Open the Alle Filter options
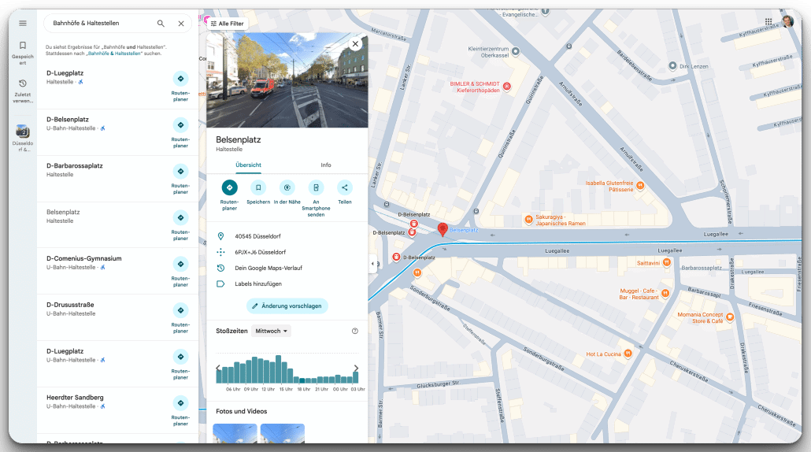The height and width of the screenshot is (452, 811). coord(227,24)
